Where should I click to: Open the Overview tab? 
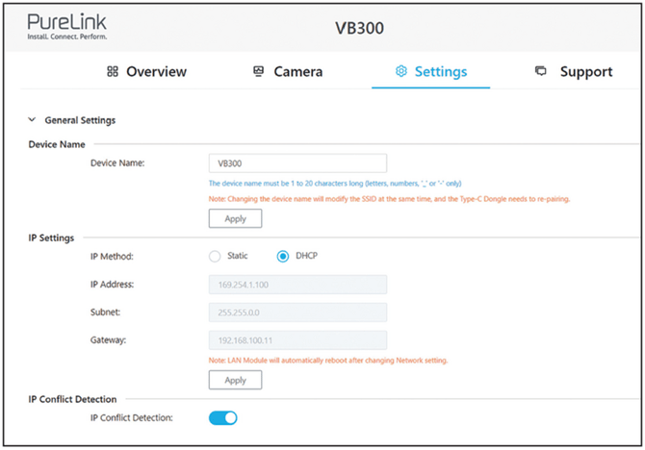point(147,71)
